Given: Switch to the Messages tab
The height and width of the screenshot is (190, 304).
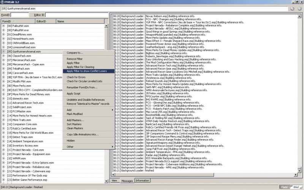Looking at the screenshot, I should point(127,181).
